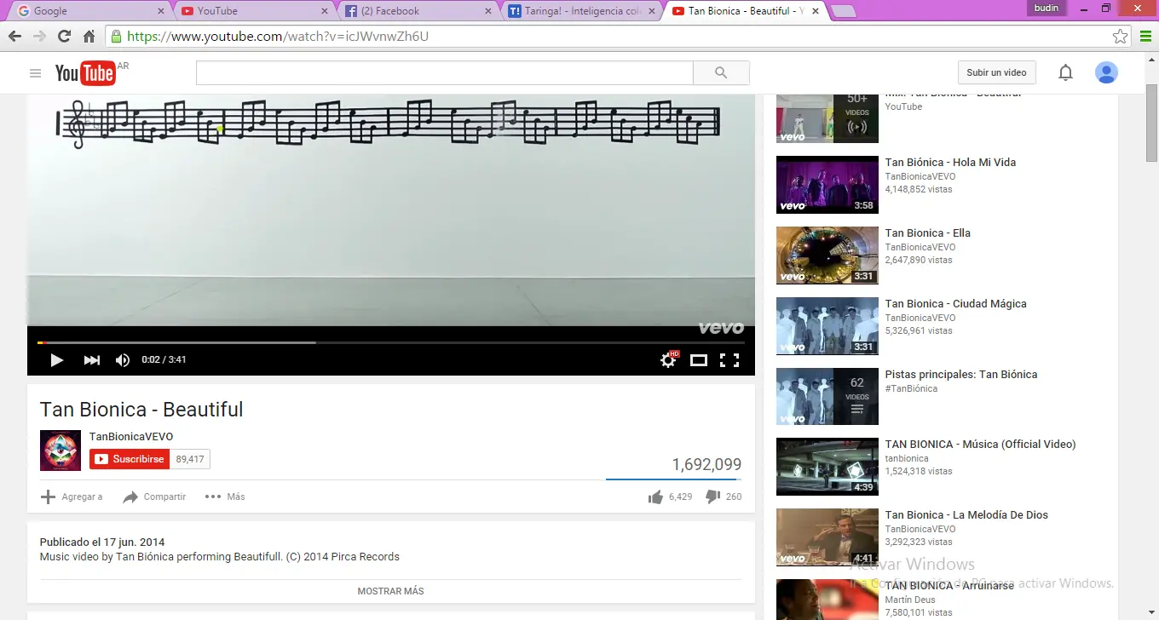The height and width of the screenshot is (620, 1159).
Task: Click the Ciudad Mágica thumbnail
Action: (x=827, y=326)
